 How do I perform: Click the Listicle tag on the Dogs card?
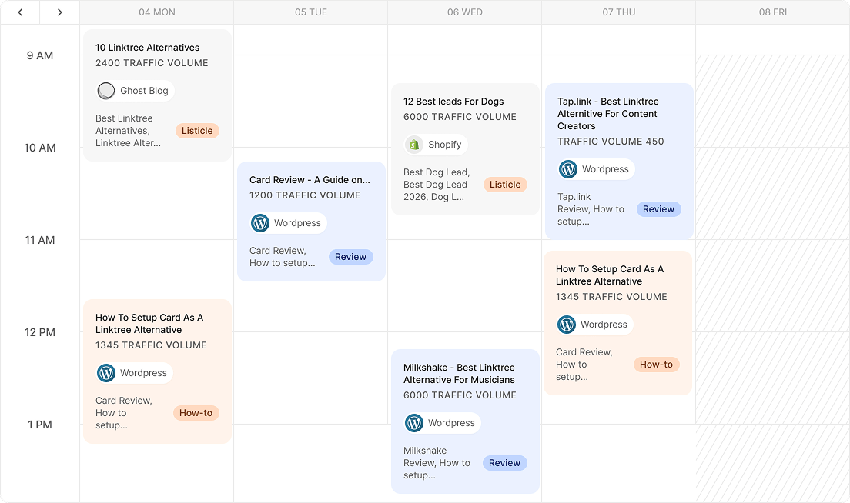pyautogui.click(x=505, y=185)
